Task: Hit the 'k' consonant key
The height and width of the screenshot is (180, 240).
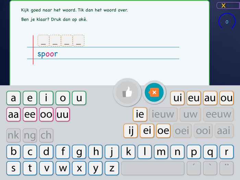Action: 128,152
